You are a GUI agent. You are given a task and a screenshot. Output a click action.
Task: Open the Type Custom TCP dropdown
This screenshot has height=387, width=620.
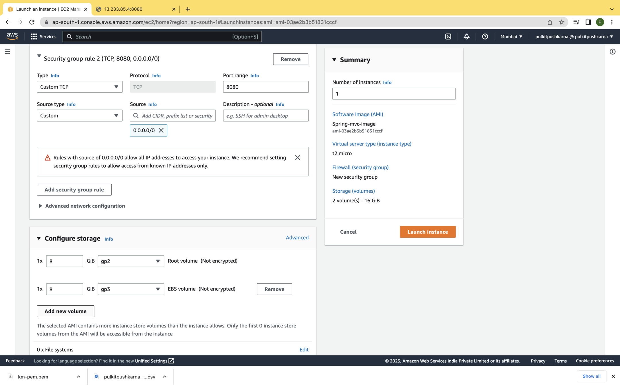coord(80,87)
